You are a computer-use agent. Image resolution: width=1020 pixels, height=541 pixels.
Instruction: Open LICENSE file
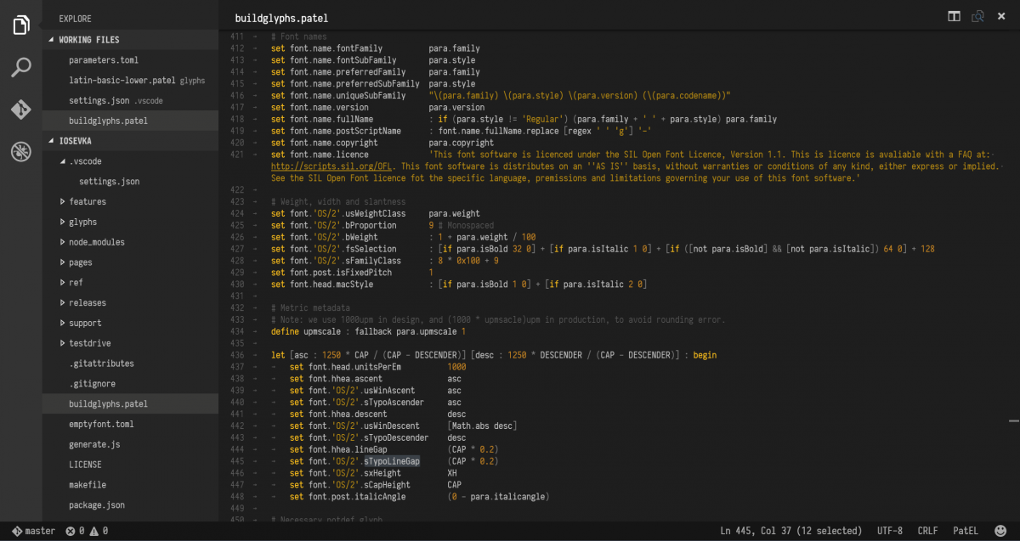click(x=130, y=465)
